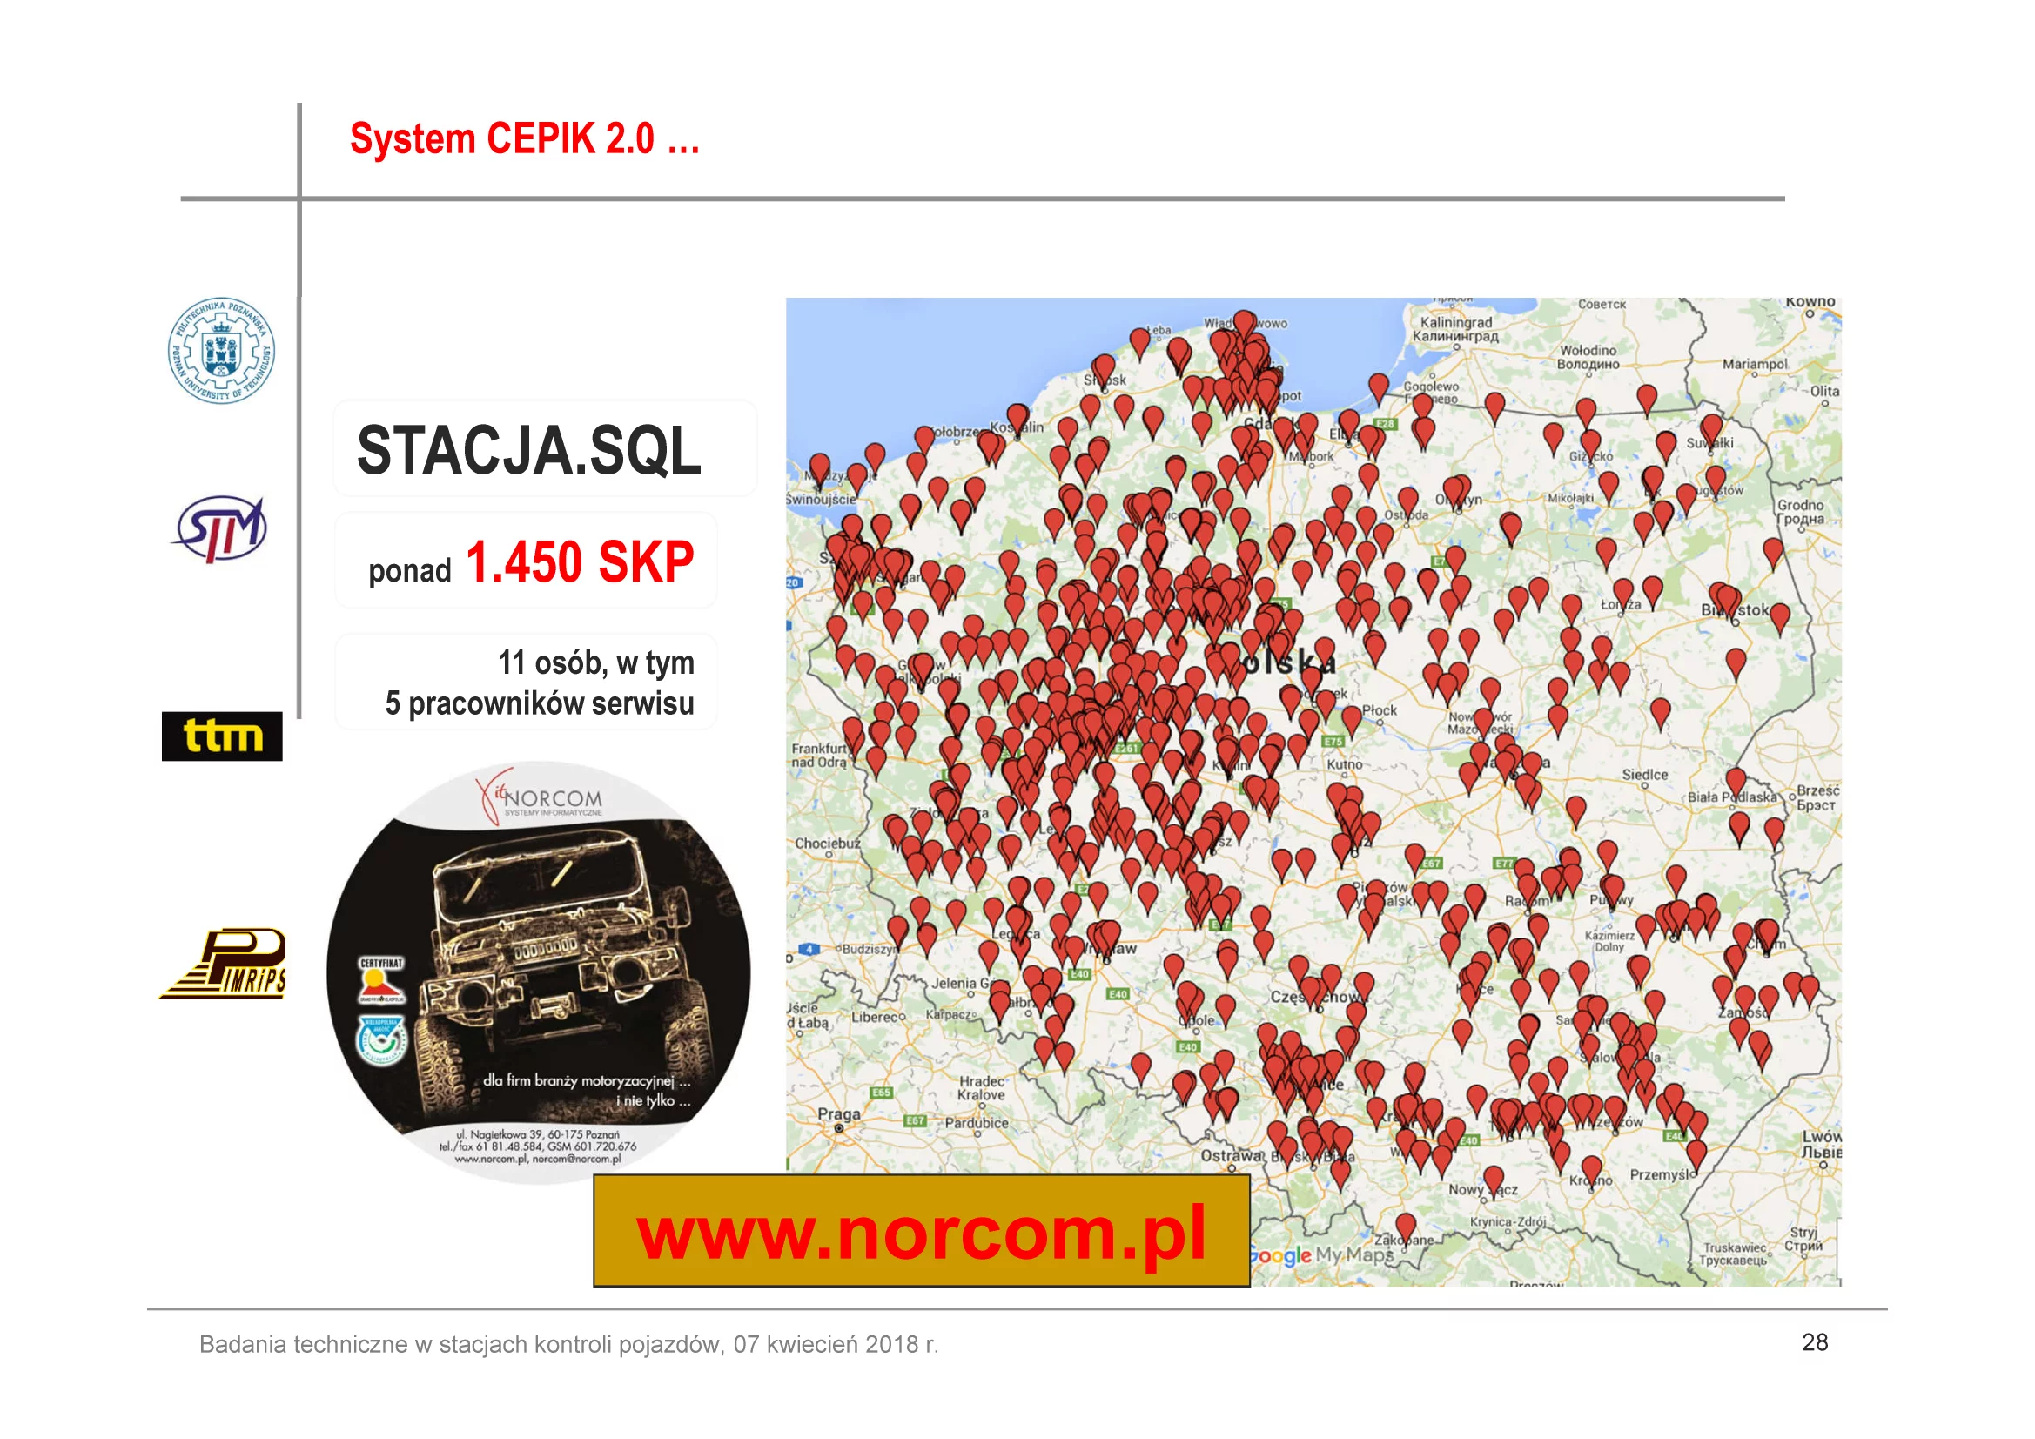This screenshot has height=1439, width=2035.
Task: Click the Norcom Systemy Informatyczne logo
Action: 541,797
